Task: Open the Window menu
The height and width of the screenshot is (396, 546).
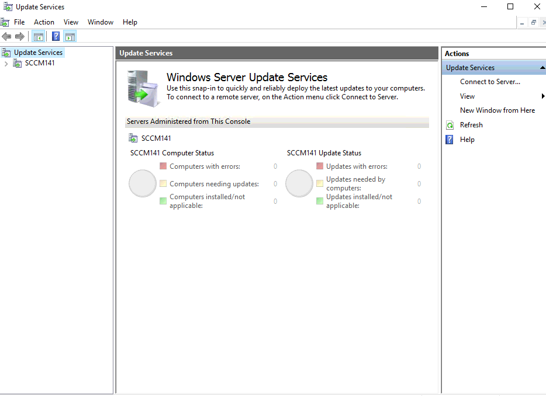Action: pos(101,22)
